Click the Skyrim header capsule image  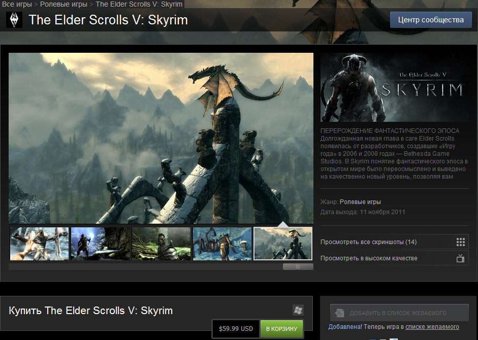tap(395, 87)
